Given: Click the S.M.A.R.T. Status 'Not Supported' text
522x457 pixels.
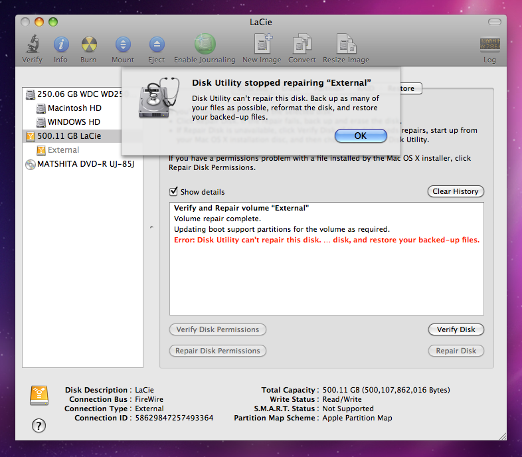Looking at the screenshot, I should click(x=348, y=409).
